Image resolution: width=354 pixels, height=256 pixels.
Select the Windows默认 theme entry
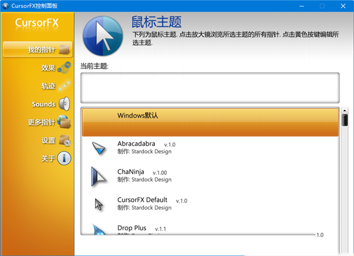click(x=210, y=122)
